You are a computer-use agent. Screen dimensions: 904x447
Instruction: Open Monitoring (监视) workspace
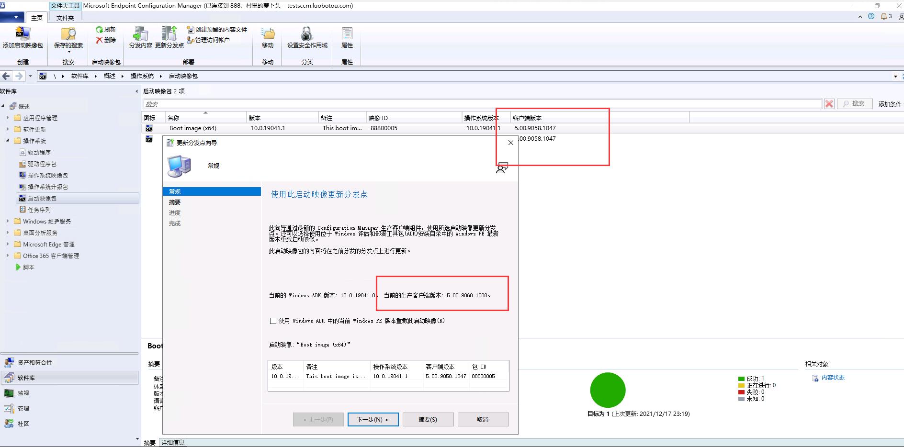tap(70, 393)
